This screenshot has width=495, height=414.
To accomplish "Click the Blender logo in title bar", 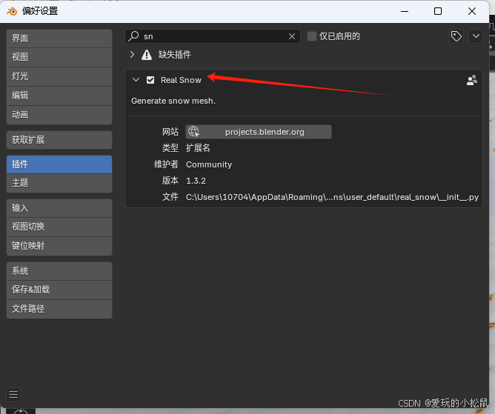I will pos(12,11).
